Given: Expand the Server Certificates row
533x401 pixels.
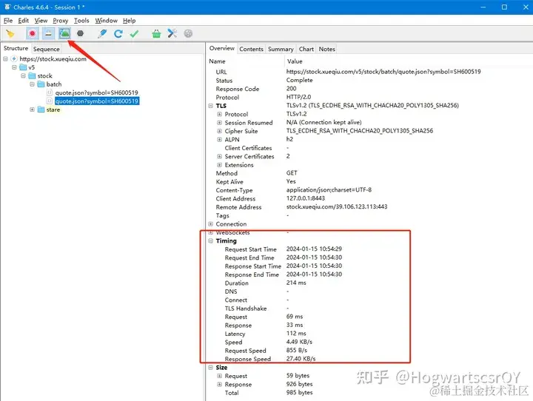Looking at the screenshot, I should [x=220, y=156].
